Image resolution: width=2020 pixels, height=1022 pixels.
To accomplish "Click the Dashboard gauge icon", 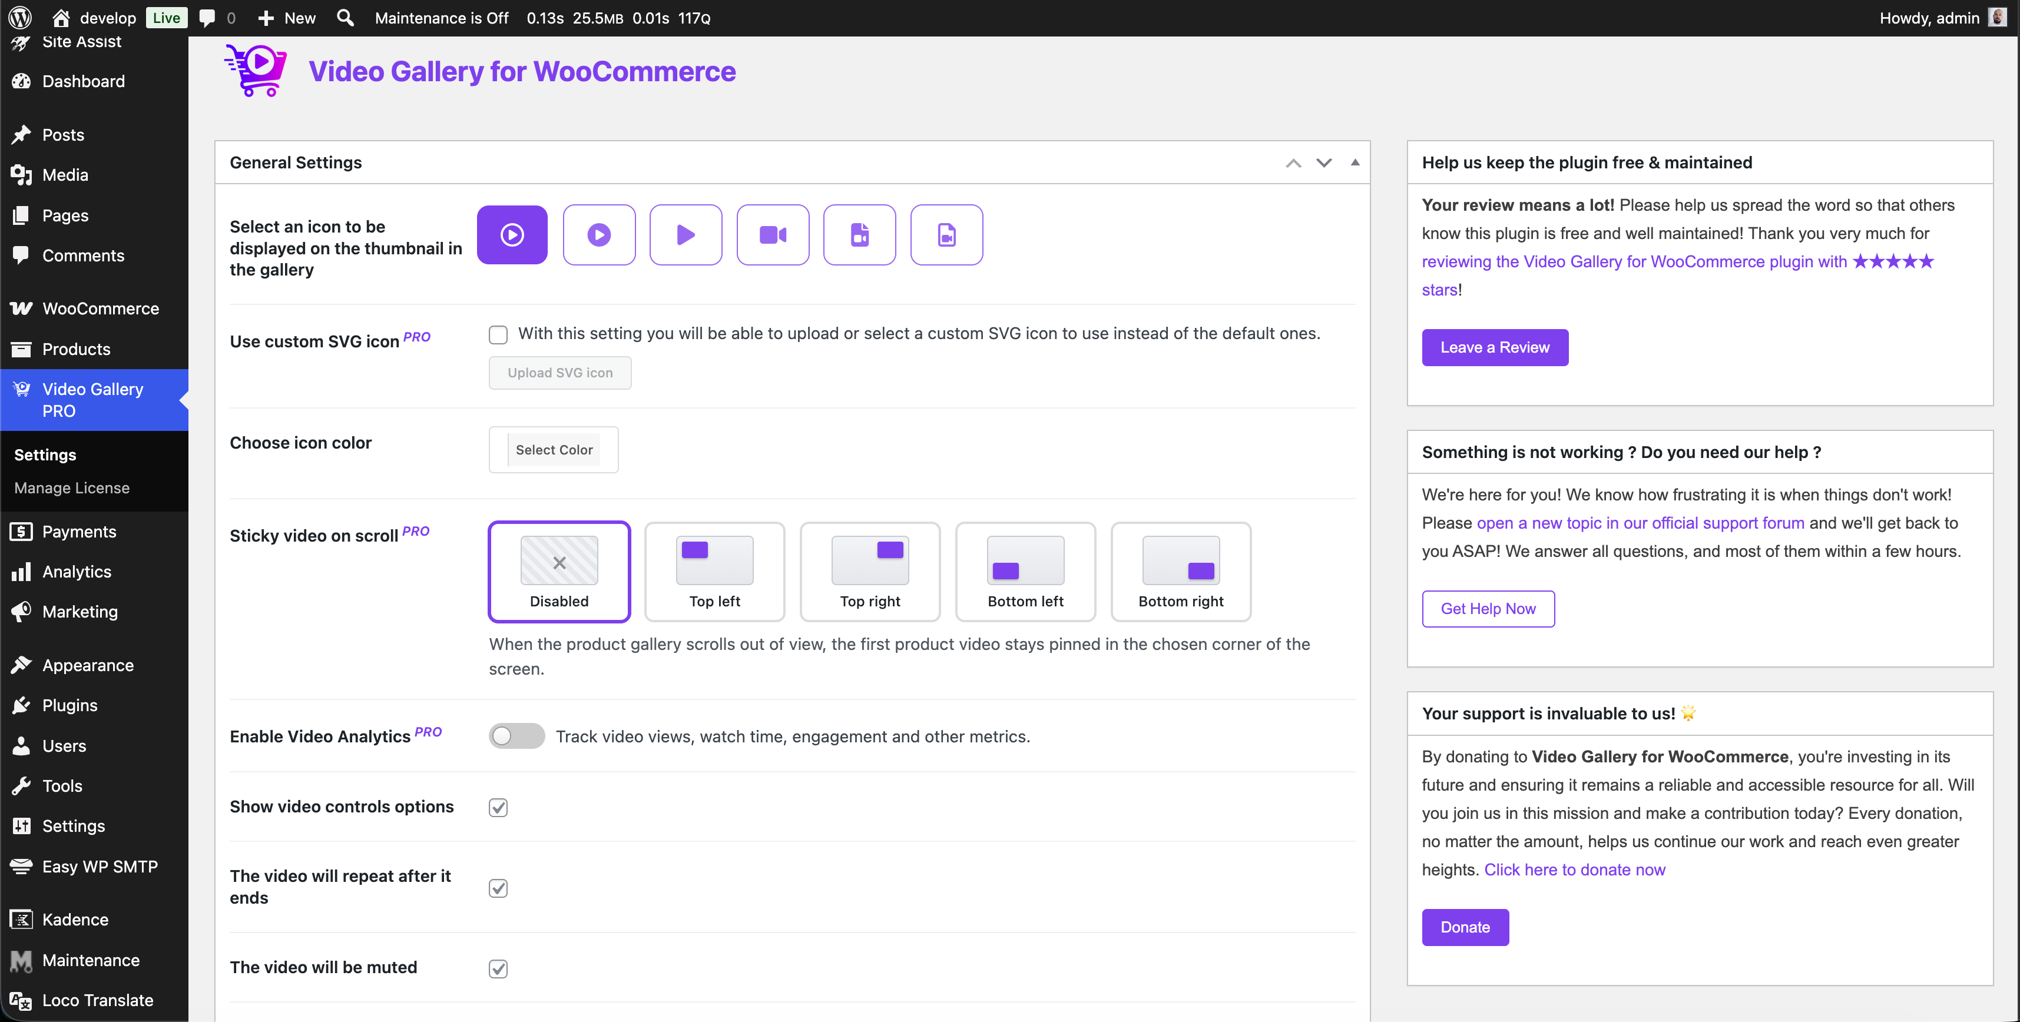I will (22, 81).
